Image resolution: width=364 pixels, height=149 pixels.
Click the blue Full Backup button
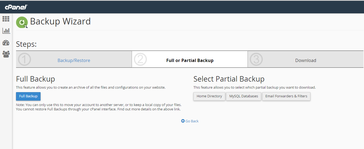click(28, 96)
